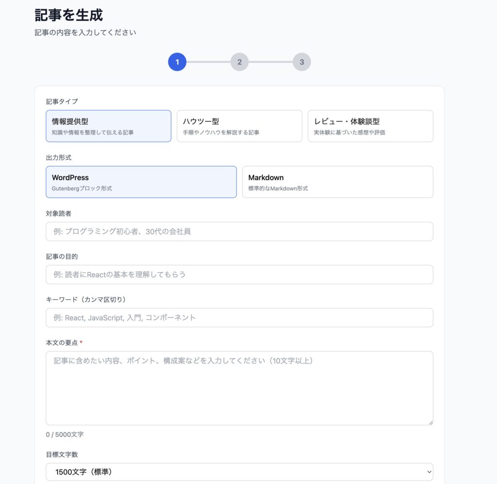
Task: Click the キーワード input field
Action: 239,317
